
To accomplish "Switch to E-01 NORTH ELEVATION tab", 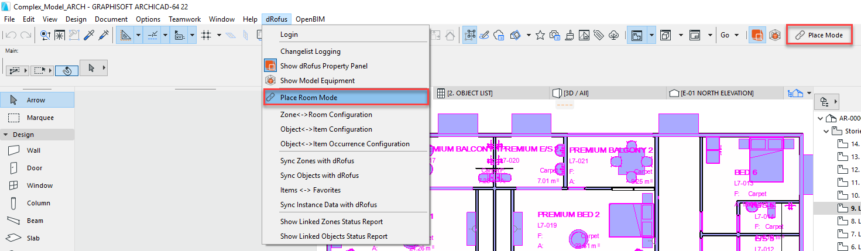I will coord(725,93).
